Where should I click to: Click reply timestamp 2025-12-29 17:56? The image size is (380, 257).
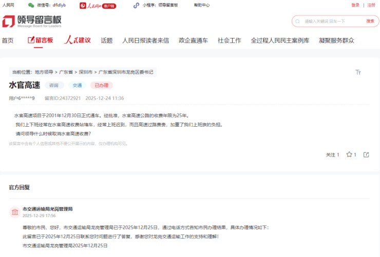click(x=39, y=215)
